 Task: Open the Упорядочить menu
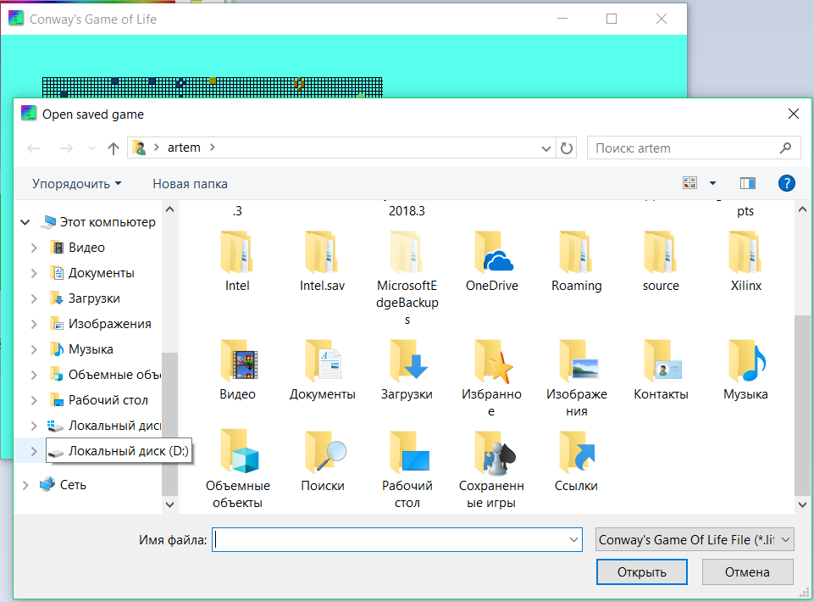76,183
